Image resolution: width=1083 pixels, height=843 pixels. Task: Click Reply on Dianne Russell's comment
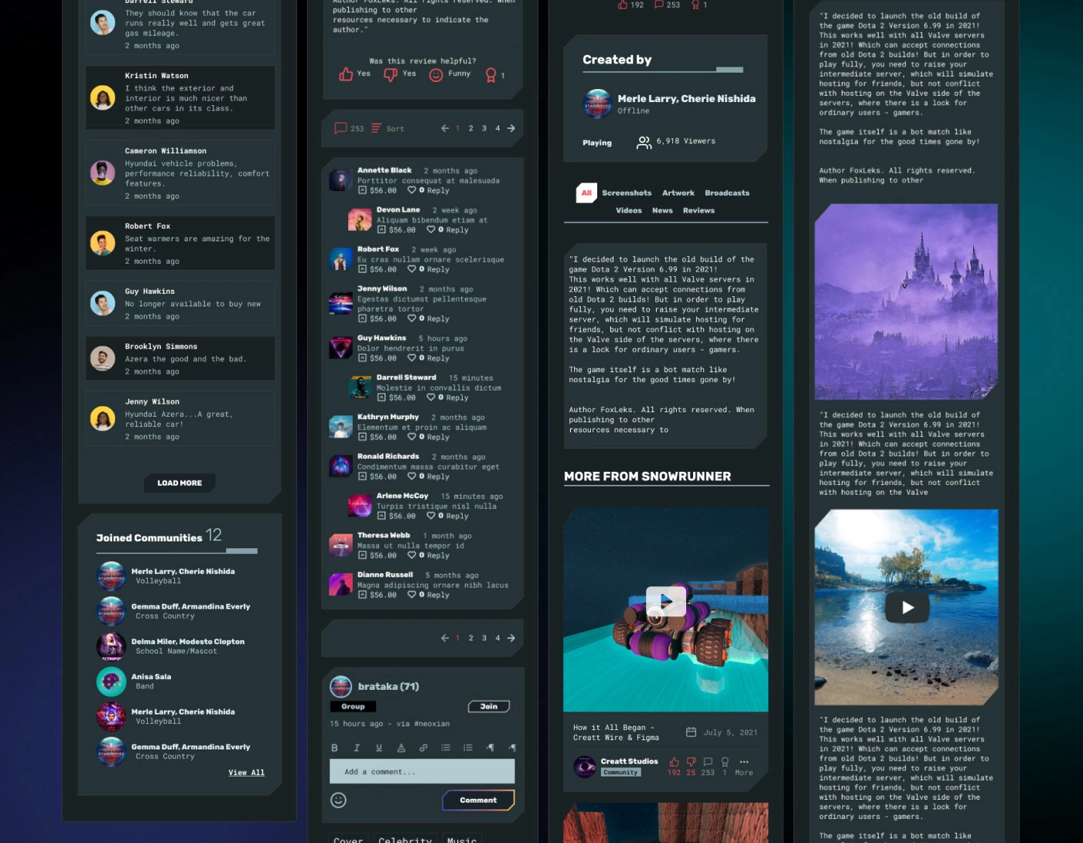pos(438,595)
